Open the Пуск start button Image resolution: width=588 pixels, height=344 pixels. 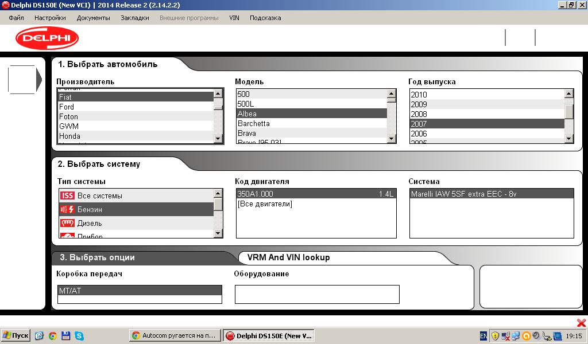coord(16,335)
